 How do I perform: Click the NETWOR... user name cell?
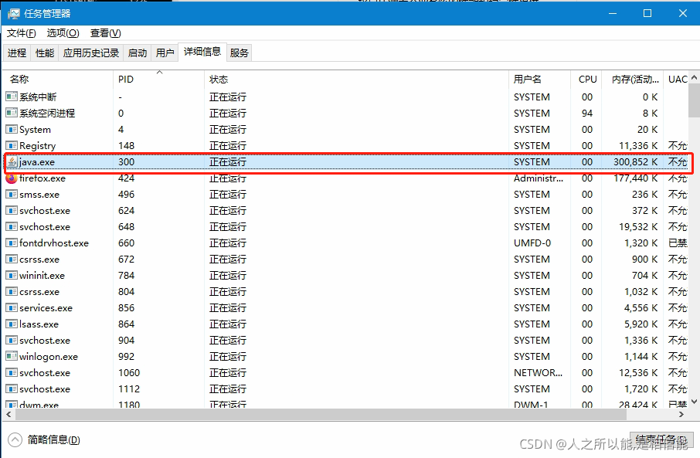(x=538, y=373)
